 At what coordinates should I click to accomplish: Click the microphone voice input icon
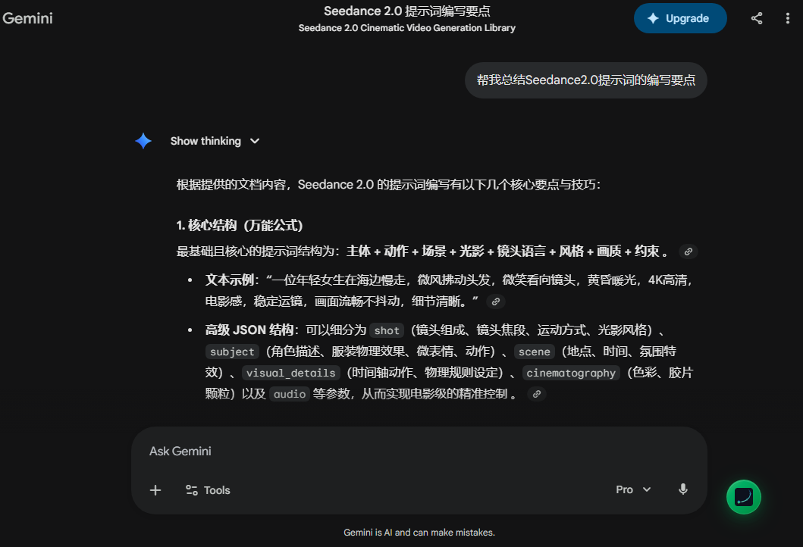click(x=682, y=489)
